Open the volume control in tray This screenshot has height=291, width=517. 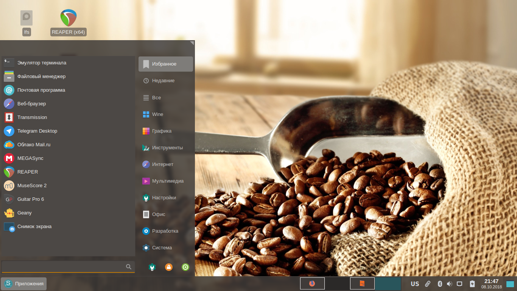(449, 284)
